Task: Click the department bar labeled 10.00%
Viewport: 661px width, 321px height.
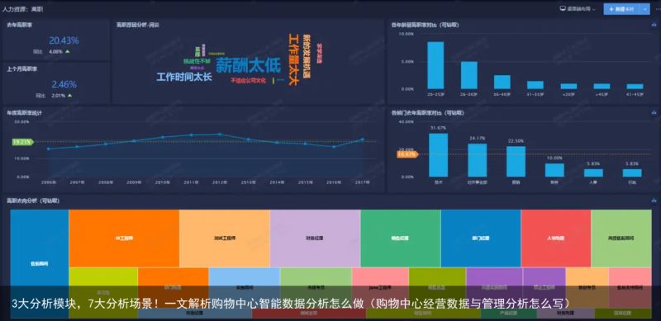Action: point(554,170)
